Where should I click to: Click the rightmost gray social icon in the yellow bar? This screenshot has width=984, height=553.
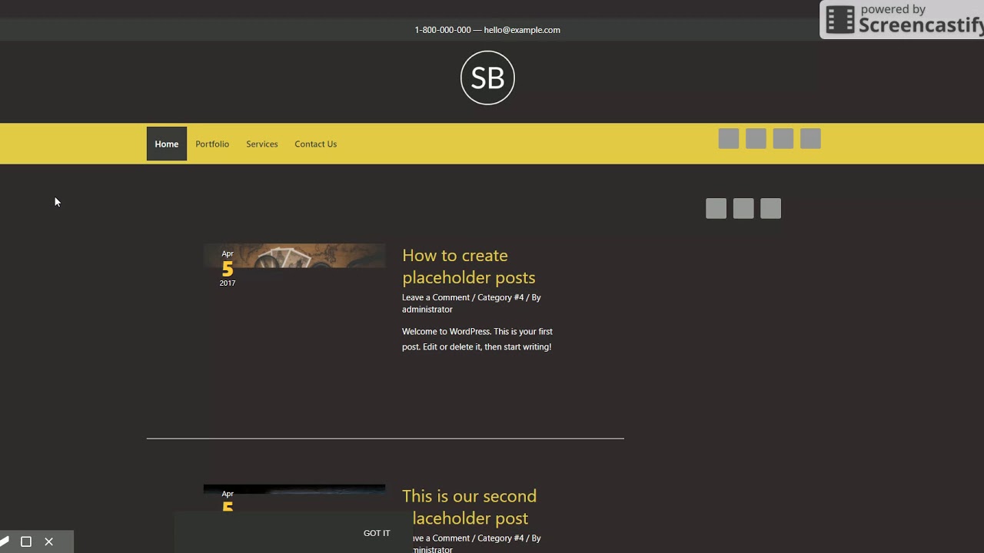pos(810,139)
